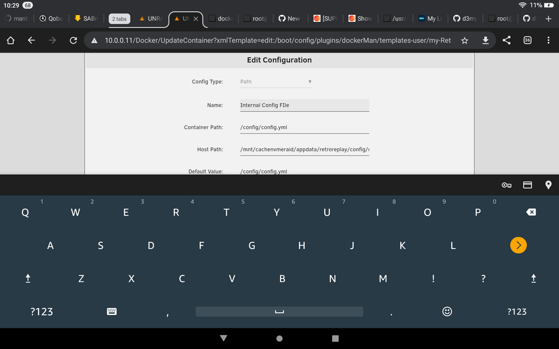Tap the P key
Viewport: 559px width, 349px height.
coord(478,213)
